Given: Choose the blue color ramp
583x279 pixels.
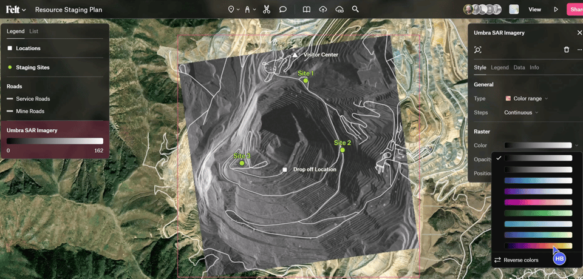Looking at the screenshot, I should coord(538,181).
